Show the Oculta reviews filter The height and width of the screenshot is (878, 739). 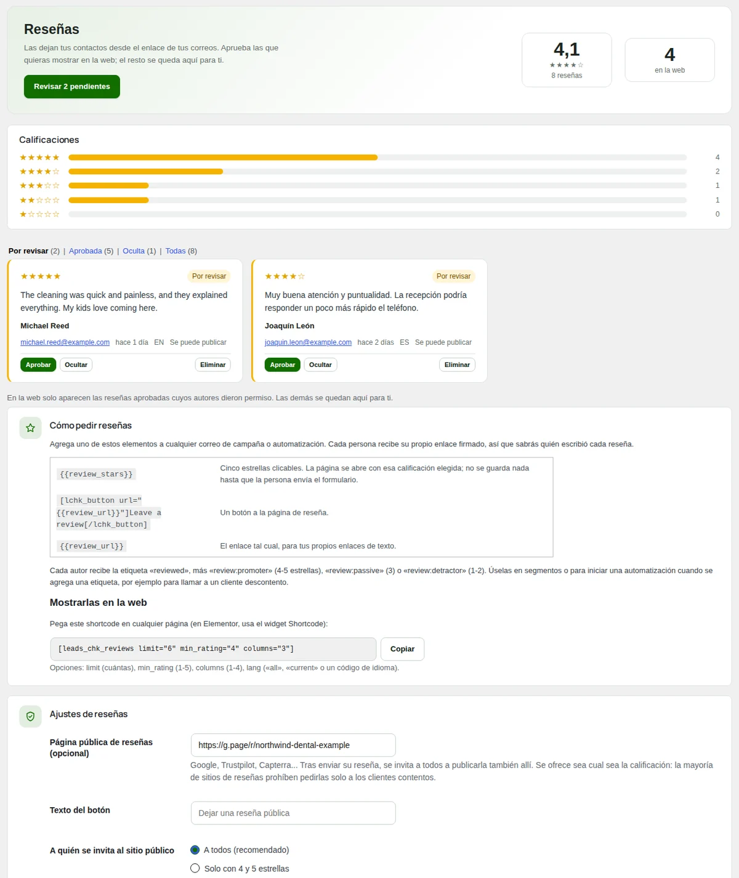point(134,251)
